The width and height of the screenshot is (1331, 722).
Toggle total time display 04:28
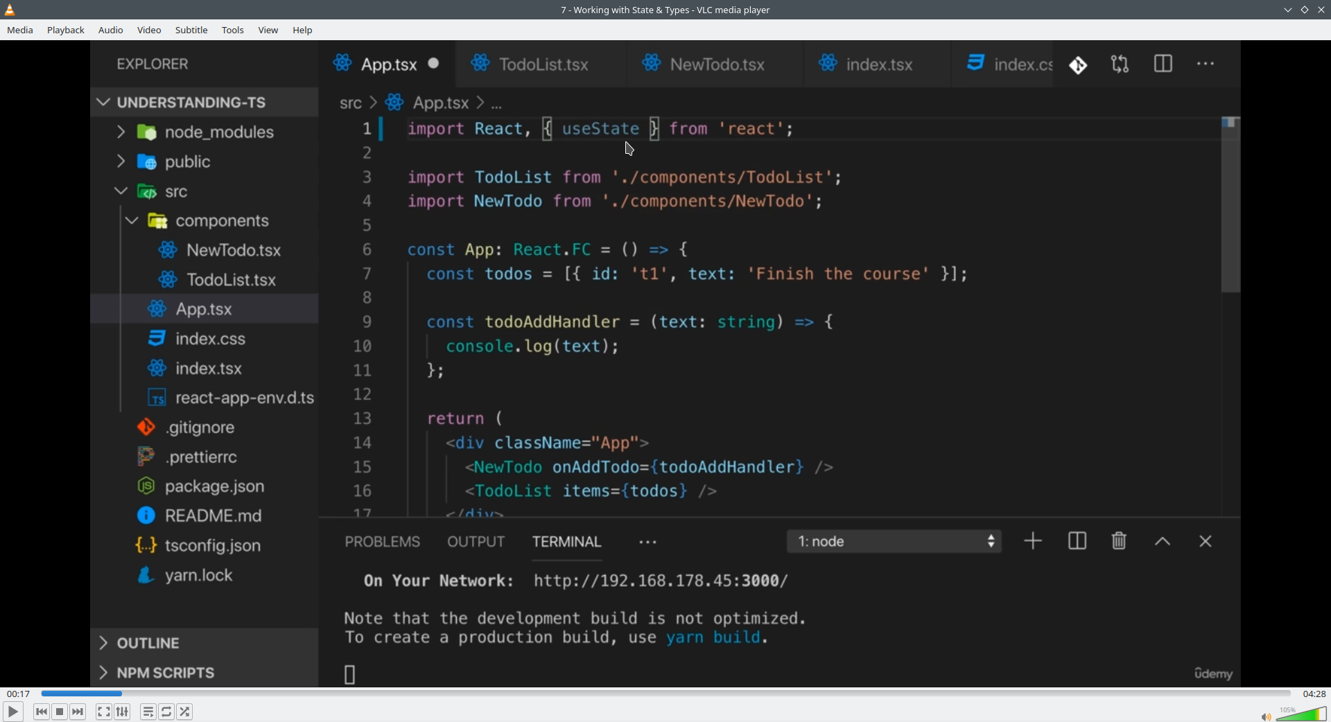[1314, 694]
